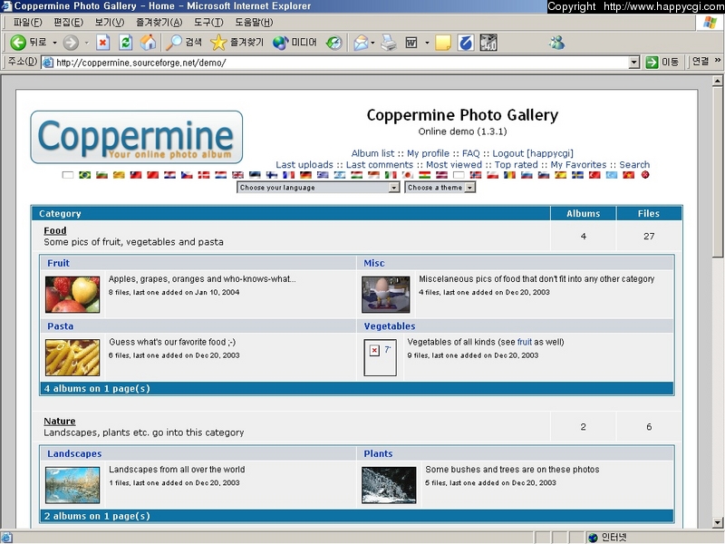The width and height of the screenshot is (725, 544).
Task: Expand the Back button history arrow
Action: pyautogui.click(x=54, y=43)
